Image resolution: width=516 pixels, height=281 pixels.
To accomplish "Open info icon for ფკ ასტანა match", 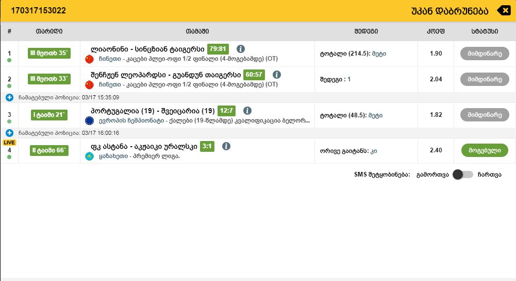I will (x=226, y=146).
